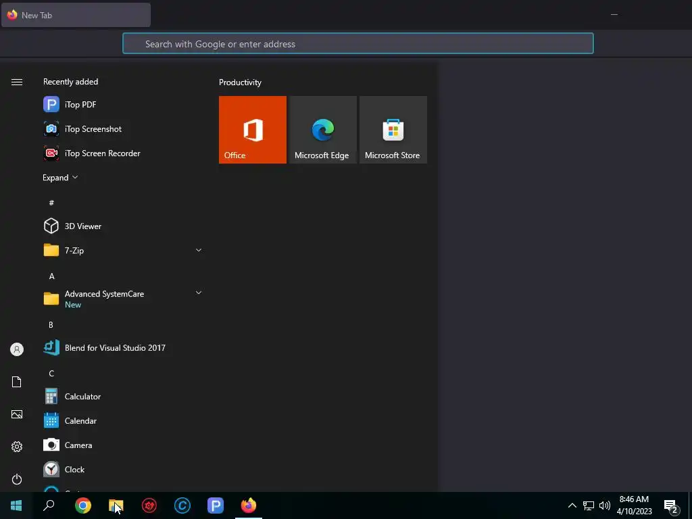Screen dimensions: 692x519
Task: Open Google Chrome from taskbar
Action: 83,505
